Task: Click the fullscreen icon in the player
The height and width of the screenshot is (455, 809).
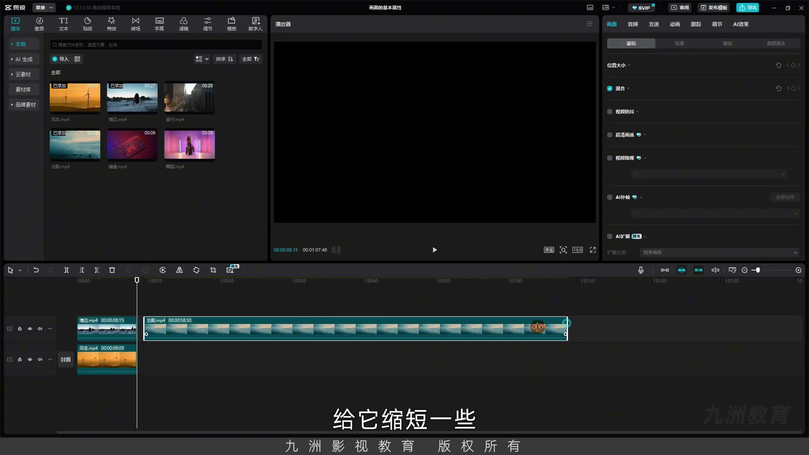Action: pyautogui.click(x=593, y=250)
